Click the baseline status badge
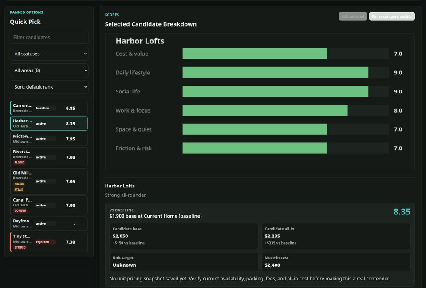Image resolution: width=426 pixels, height=288 pixels. click(45, 108)
